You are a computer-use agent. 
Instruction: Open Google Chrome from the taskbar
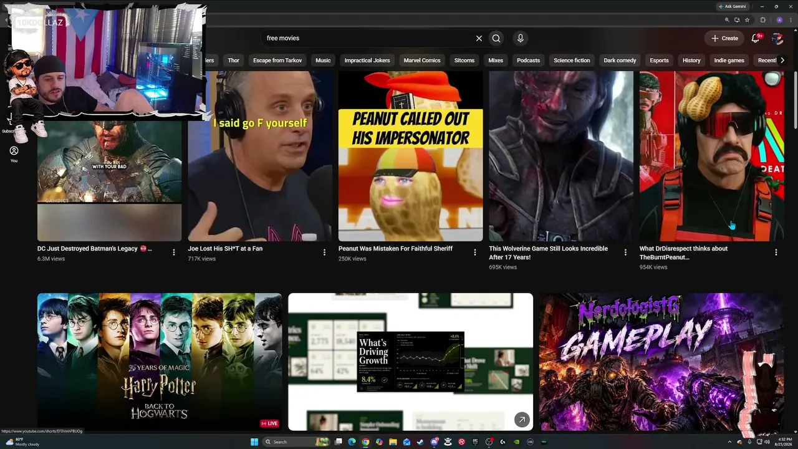click(x=365, y=442)
